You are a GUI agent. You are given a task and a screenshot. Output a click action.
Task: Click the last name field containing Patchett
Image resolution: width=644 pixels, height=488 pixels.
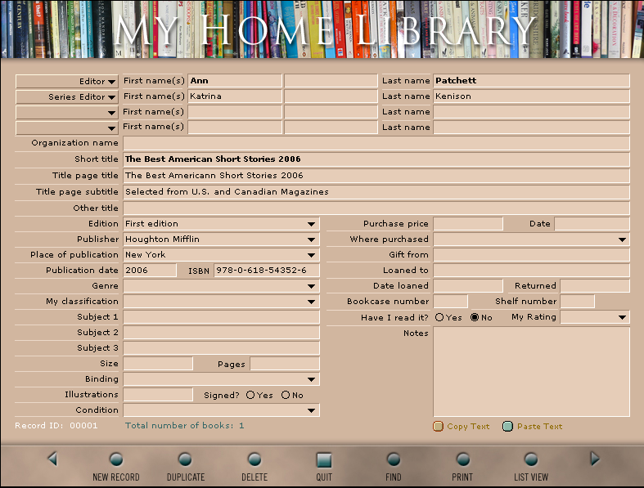[531, 81]
